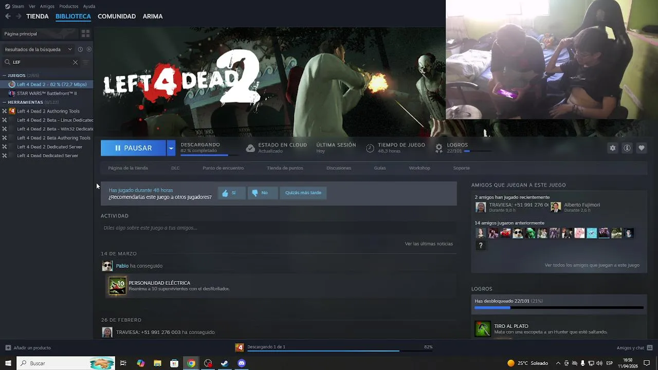This screenshot has width=658, height=370.
Task: Pause the Left 4 Dead 2 download
Action: pyautogui.click(x=133, y=148)
